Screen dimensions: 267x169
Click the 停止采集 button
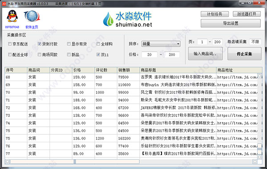pos(244,54)
